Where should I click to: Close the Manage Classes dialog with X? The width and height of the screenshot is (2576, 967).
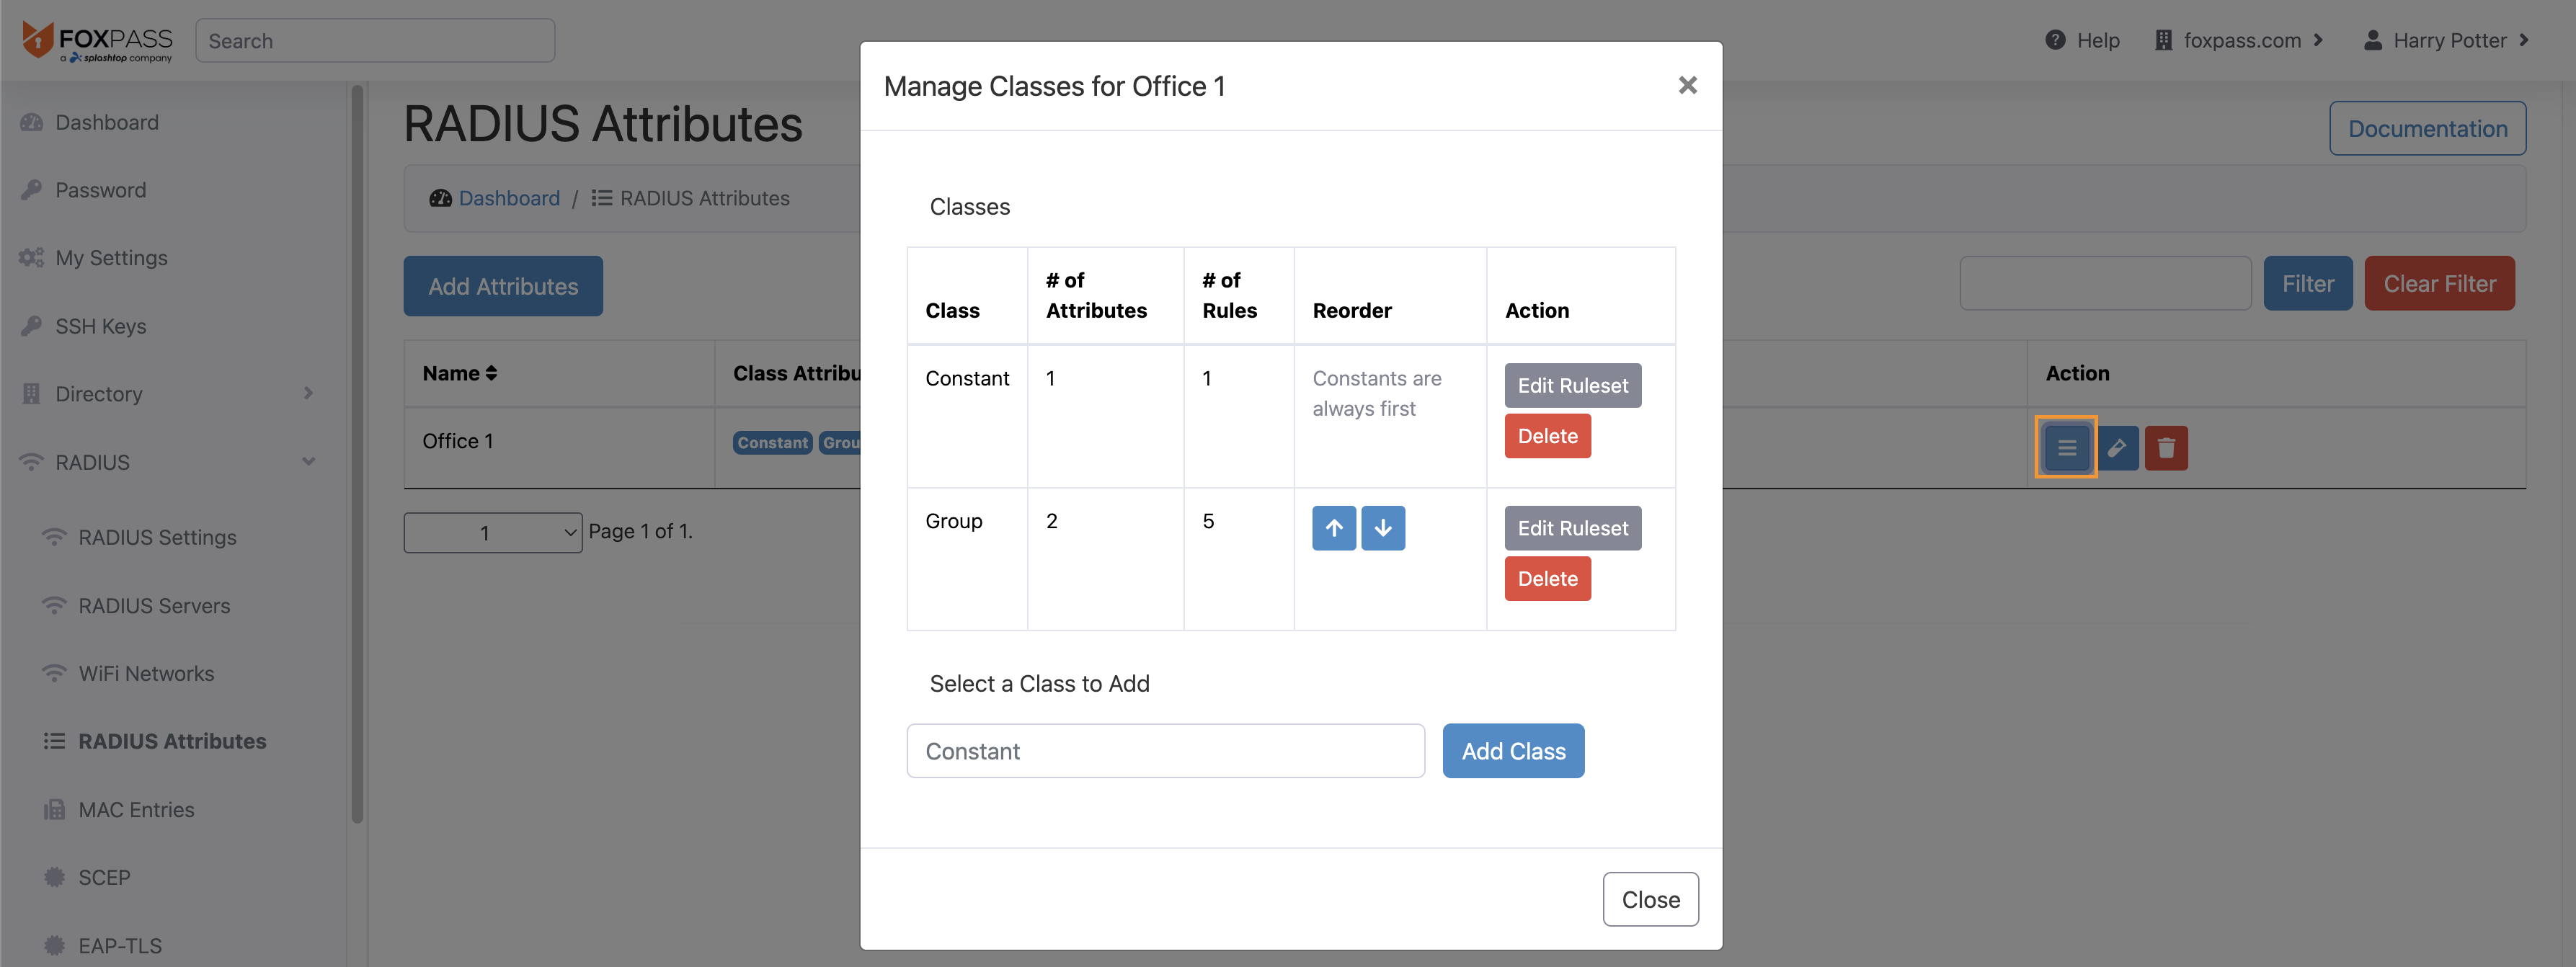[1687, 86]
